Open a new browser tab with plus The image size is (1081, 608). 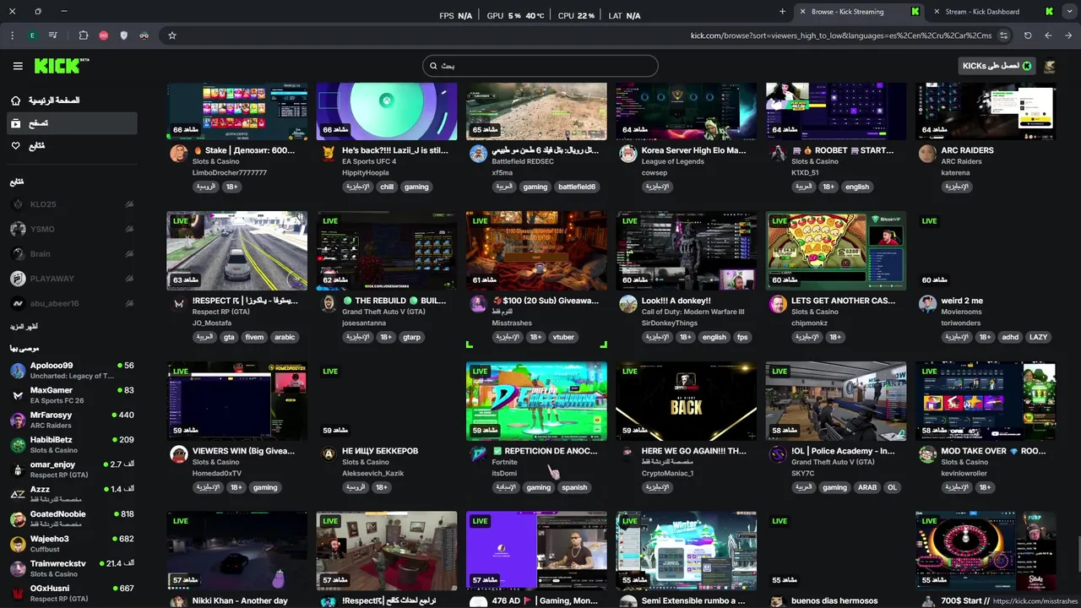click(x=782, y=12)
